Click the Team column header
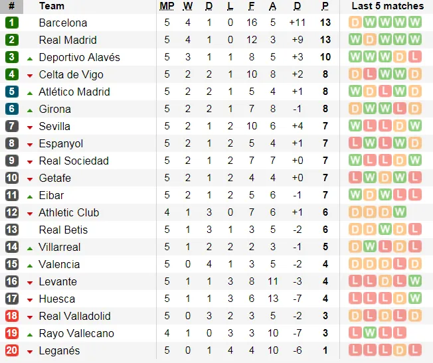This screenshot has height=363, width=433. [x=52, y=6]
